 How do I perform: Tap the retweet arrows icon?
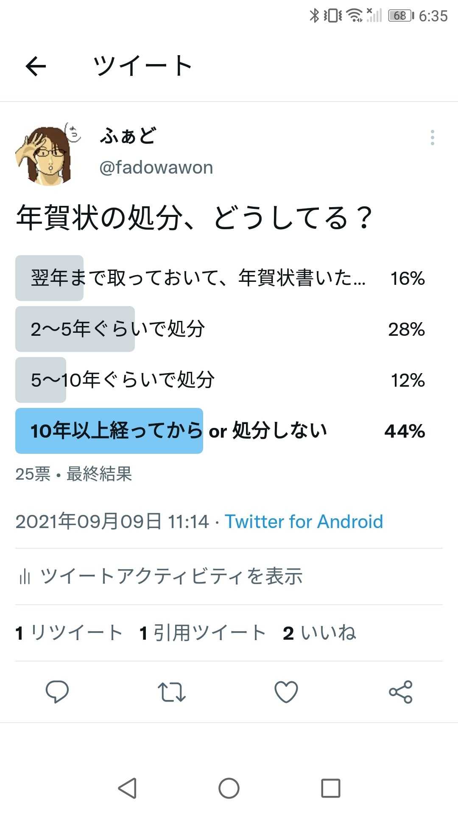click(172, 692)
